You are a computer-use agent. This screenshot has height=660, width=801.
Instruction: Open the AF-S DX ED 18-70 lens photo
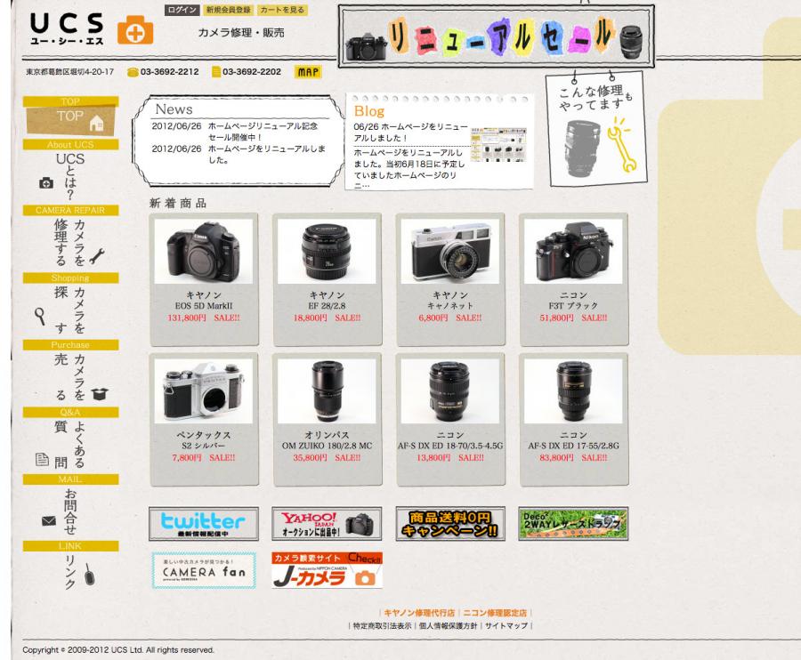(450, 391)
